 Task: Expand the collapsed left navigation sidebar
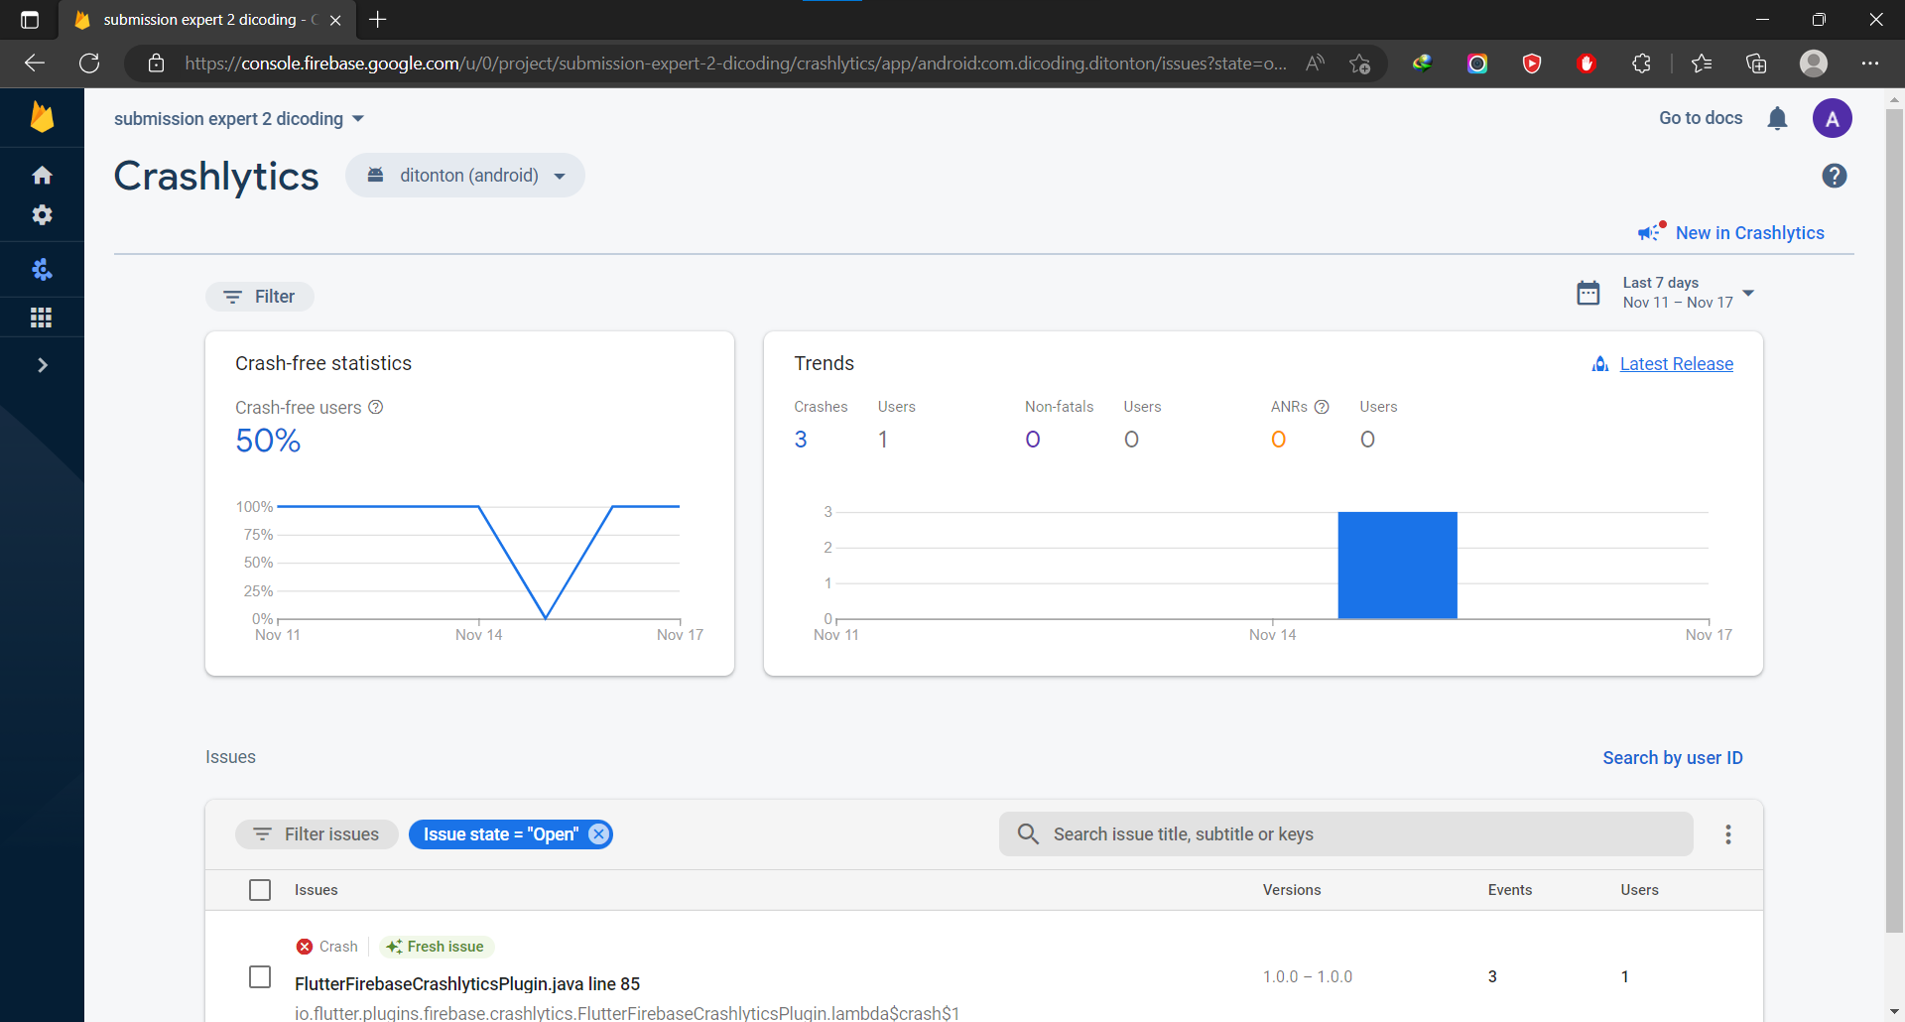click(x=43, y=364)
